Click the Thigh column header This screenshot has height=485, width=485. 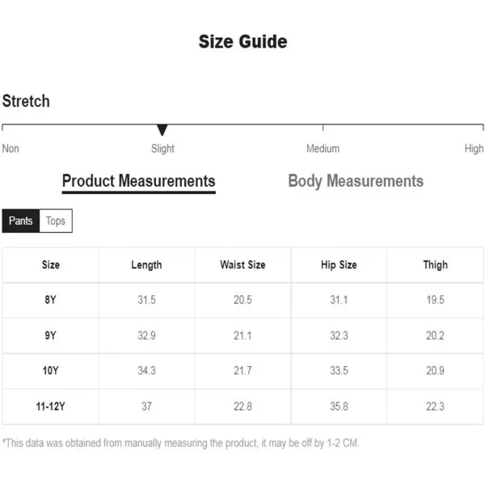435,265
